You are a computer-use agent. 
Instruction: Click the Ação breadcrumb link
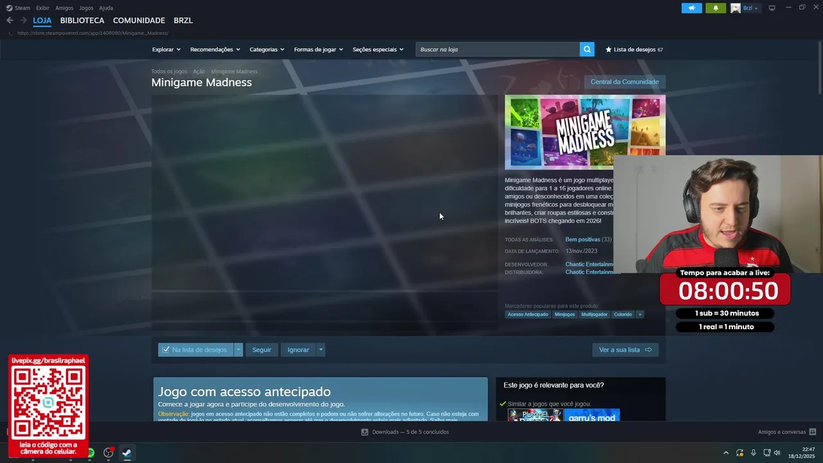(199, 71)
